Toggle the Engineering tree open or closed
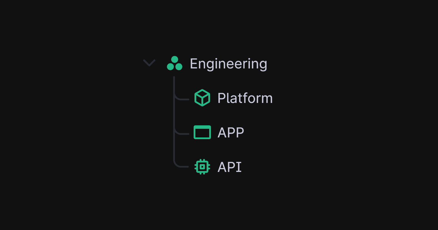The height and width of the screenshot is (230, 438). click(149, 63)
